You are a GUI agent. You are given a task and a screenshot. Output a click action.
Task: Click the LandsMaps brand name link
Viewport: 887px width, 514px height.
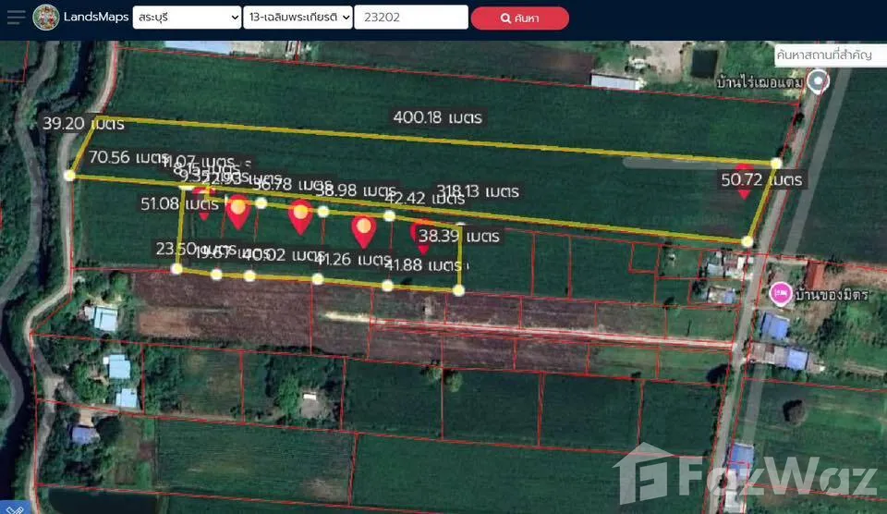coord(98,18)
